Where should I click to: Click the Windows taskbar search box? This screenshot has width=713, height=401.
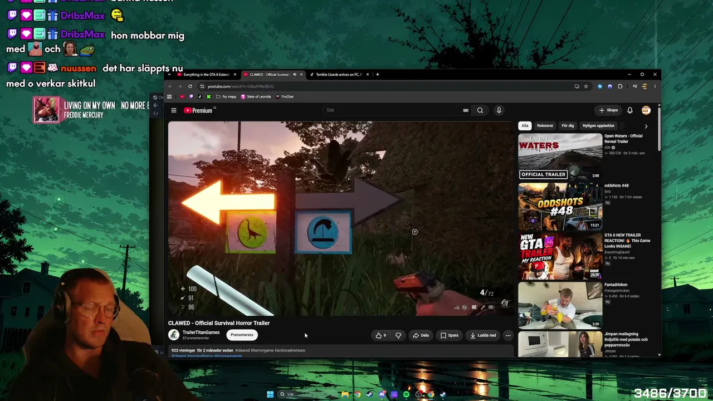click(x=306, y=394)
